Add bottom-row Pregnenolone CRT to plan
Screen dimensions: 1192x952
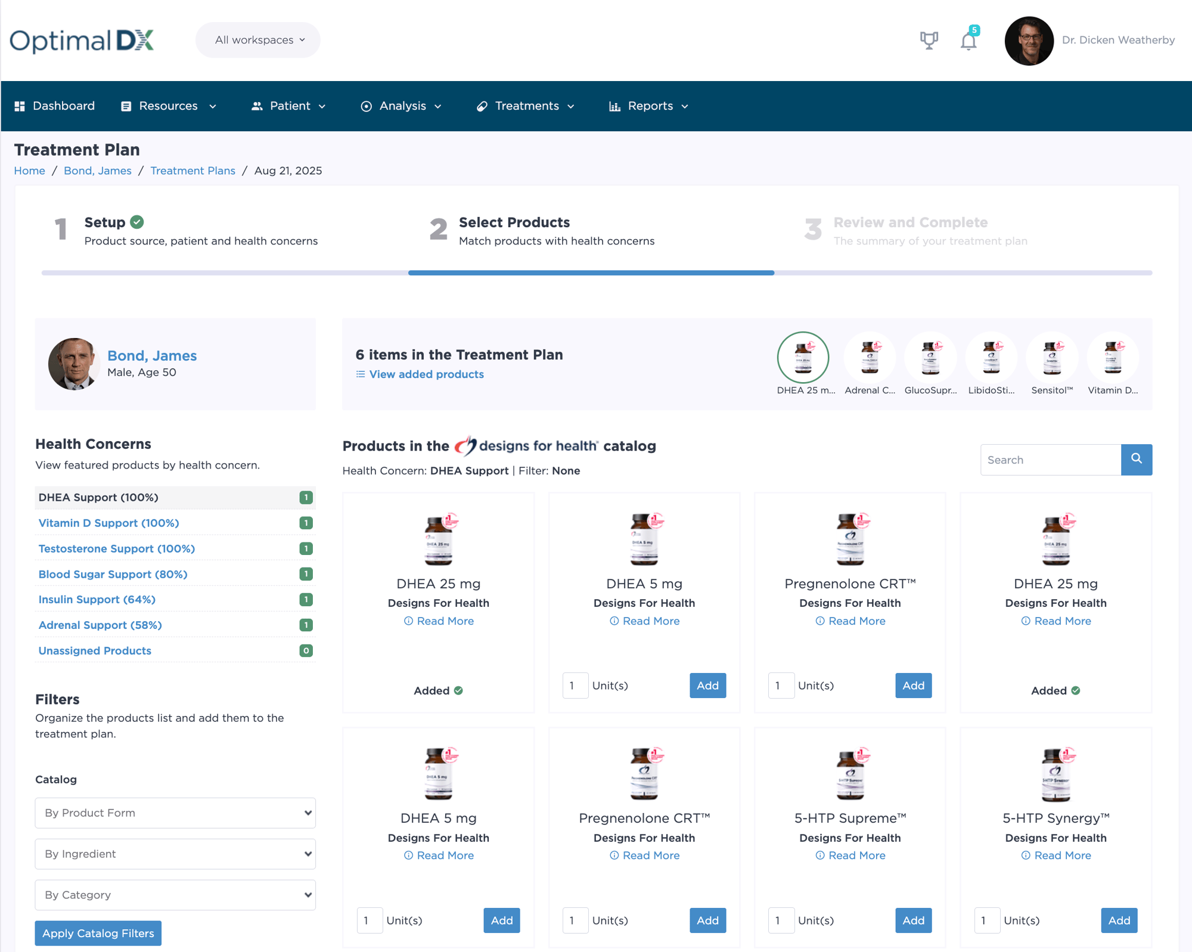coord(707,920)
